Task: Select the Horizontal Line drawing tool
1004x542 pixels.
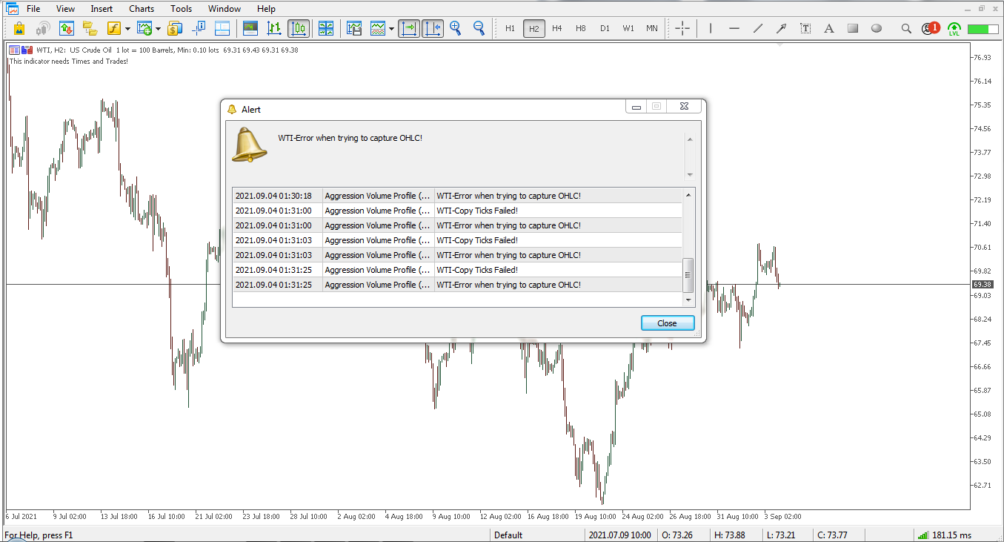Action: pos(734,29)
